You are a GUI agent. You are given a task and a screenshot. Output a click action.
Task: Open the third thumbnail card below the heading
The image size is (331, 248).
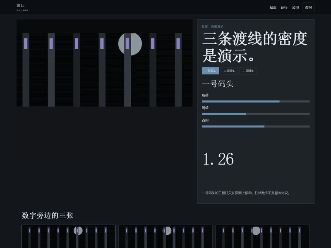pyautogui.click(x=262, y=236)
